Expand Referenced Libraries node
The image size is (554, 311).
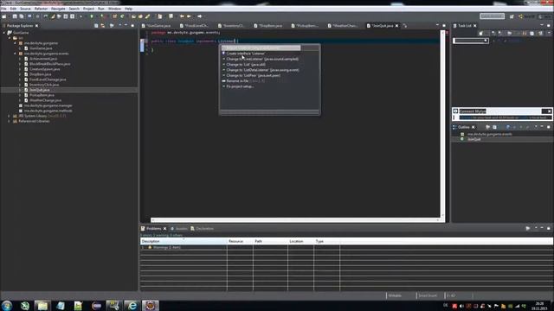10,121
